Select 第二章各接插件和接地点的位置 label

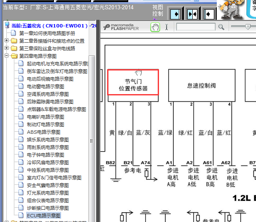point(52,41)
